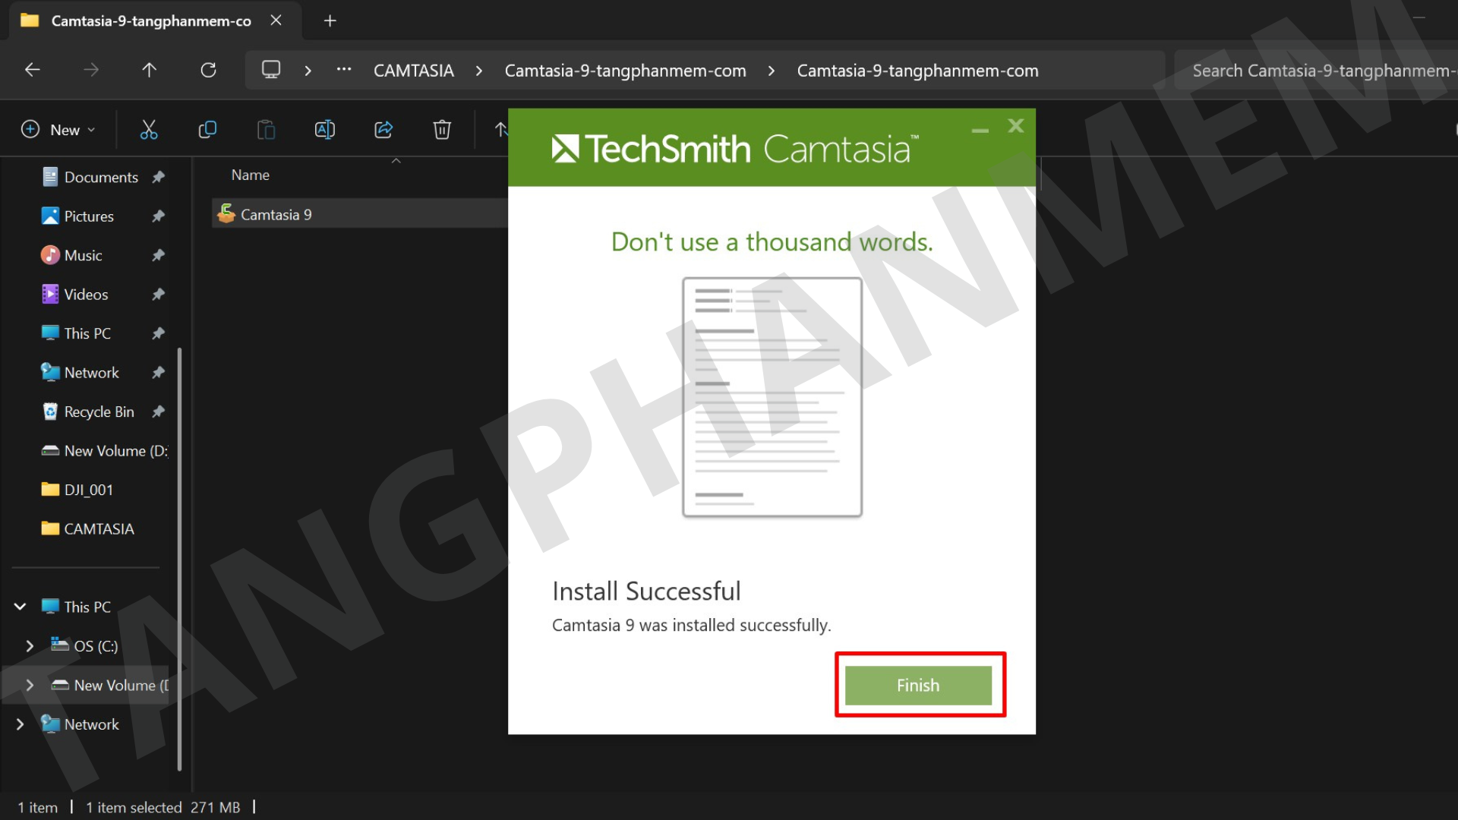Screen dimensions: 1458x820
Task: Open the New item dropdown
Action: [58, 130]
